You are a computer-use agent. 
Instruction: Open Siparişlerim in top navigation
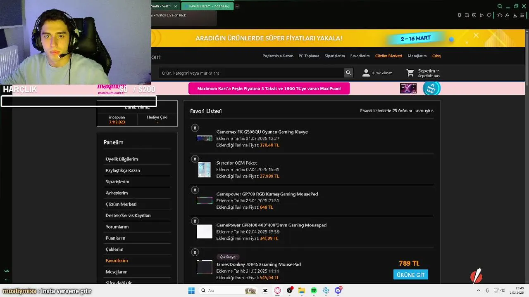[x=334, y=56]
